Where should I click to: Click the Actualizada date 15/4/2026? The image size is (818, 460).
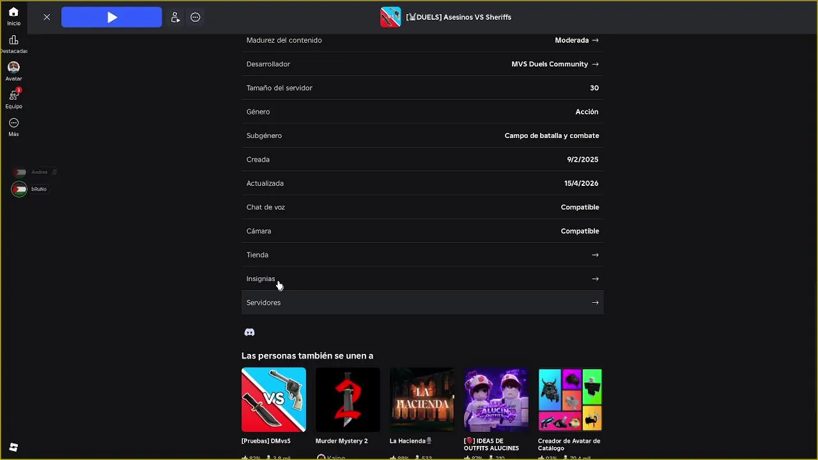(x=582, y=183)
